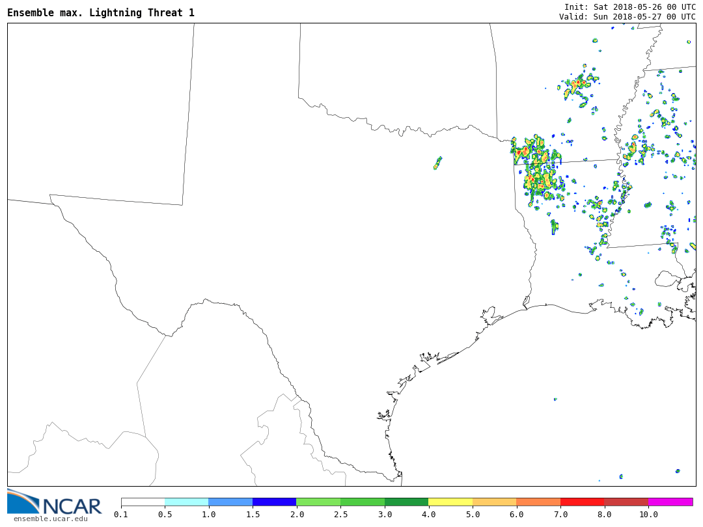Choose the light cyan 0.5–1.0 swatch
The width and height of the screenshot is (703, 527).
(186, 502)
